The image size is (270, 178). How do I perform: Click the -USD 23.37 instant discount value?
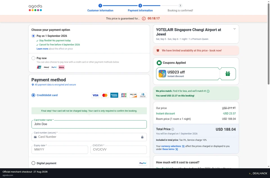[x=229, y=114]
